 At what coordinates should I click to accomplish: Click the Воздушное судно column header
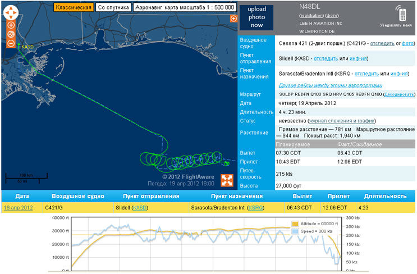(78, 197)
